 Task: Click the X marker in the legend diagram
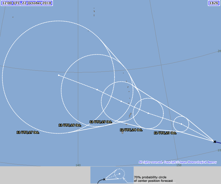pyautogui.click(x=104, y=179)
